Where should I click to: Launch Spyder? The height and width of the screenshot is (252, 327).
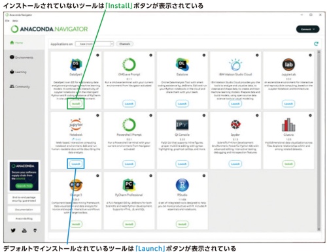[x=235, y=164]
